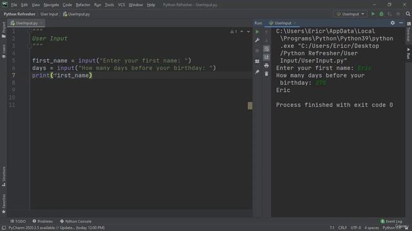The image size is (412, 231).
Task: Open the Navigate menu
Action: tap(51, 4)
